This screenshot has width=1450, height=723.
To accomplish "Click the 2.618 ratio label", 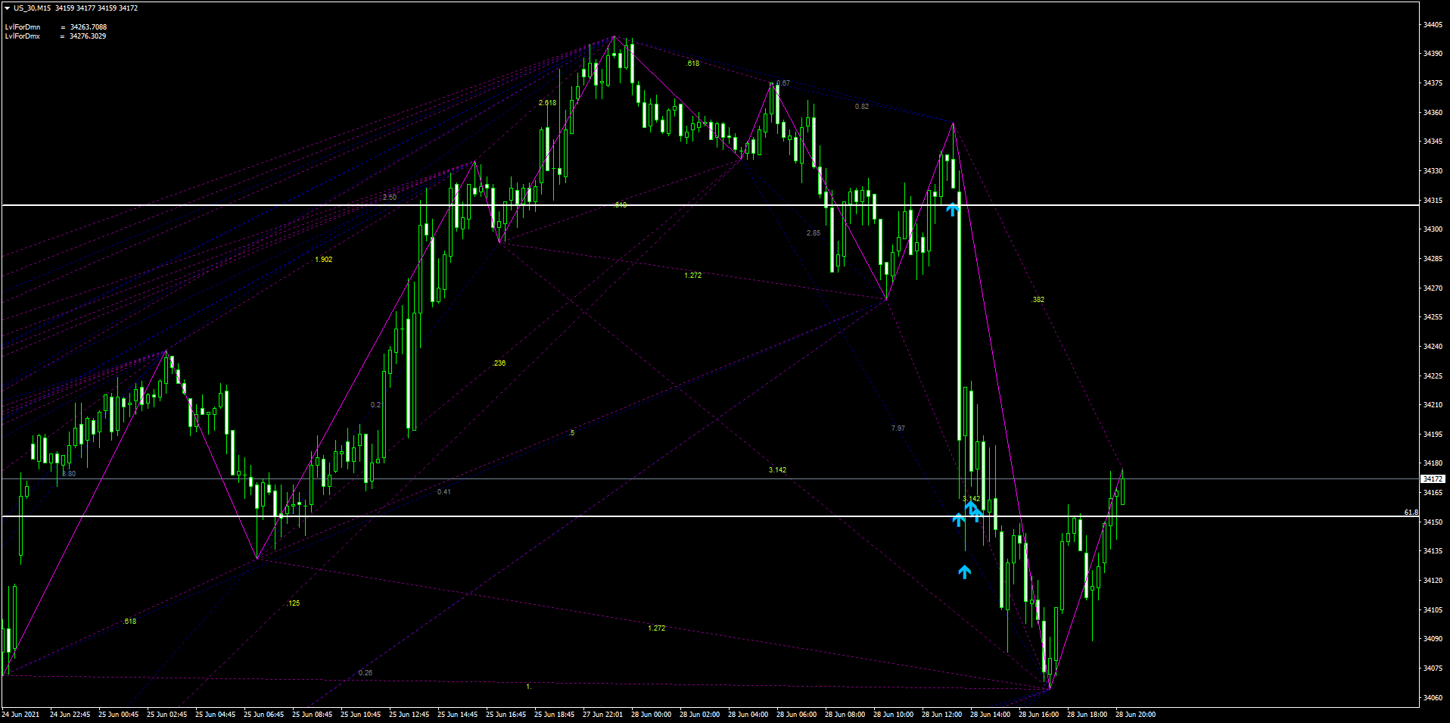I will pos(547,103).
